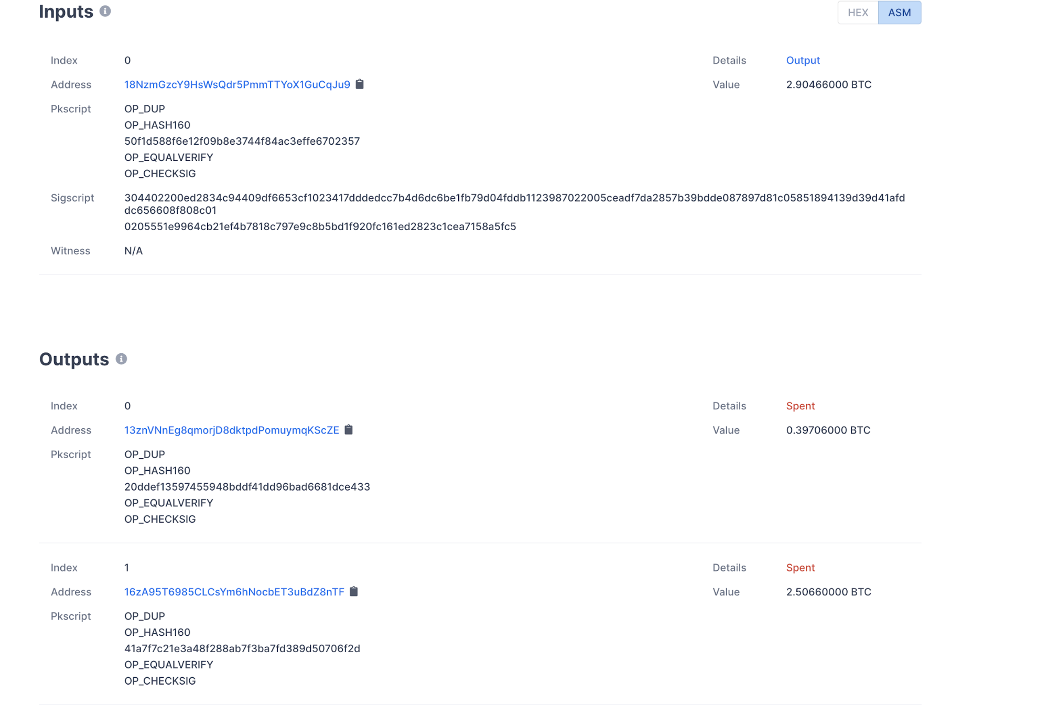Click output 0 pubkey hash 20ddef135974

pos(247,486)
